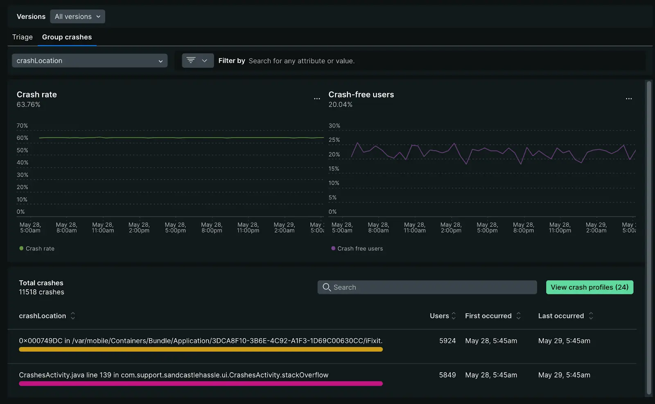The height and width of the screenshot is (404, 655).
Task: Open the Crash rate chart ellipsis menu
Action: (317, 99)
